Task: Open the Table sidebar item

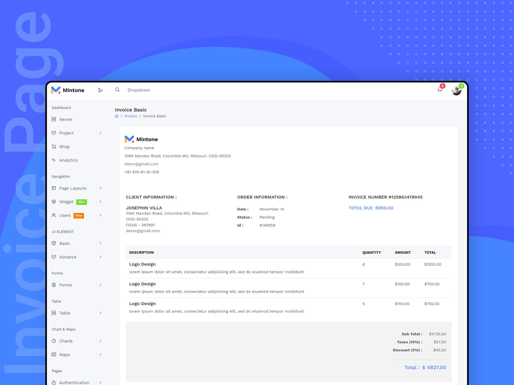Action: pyautogui.click(x=65, y=313)
